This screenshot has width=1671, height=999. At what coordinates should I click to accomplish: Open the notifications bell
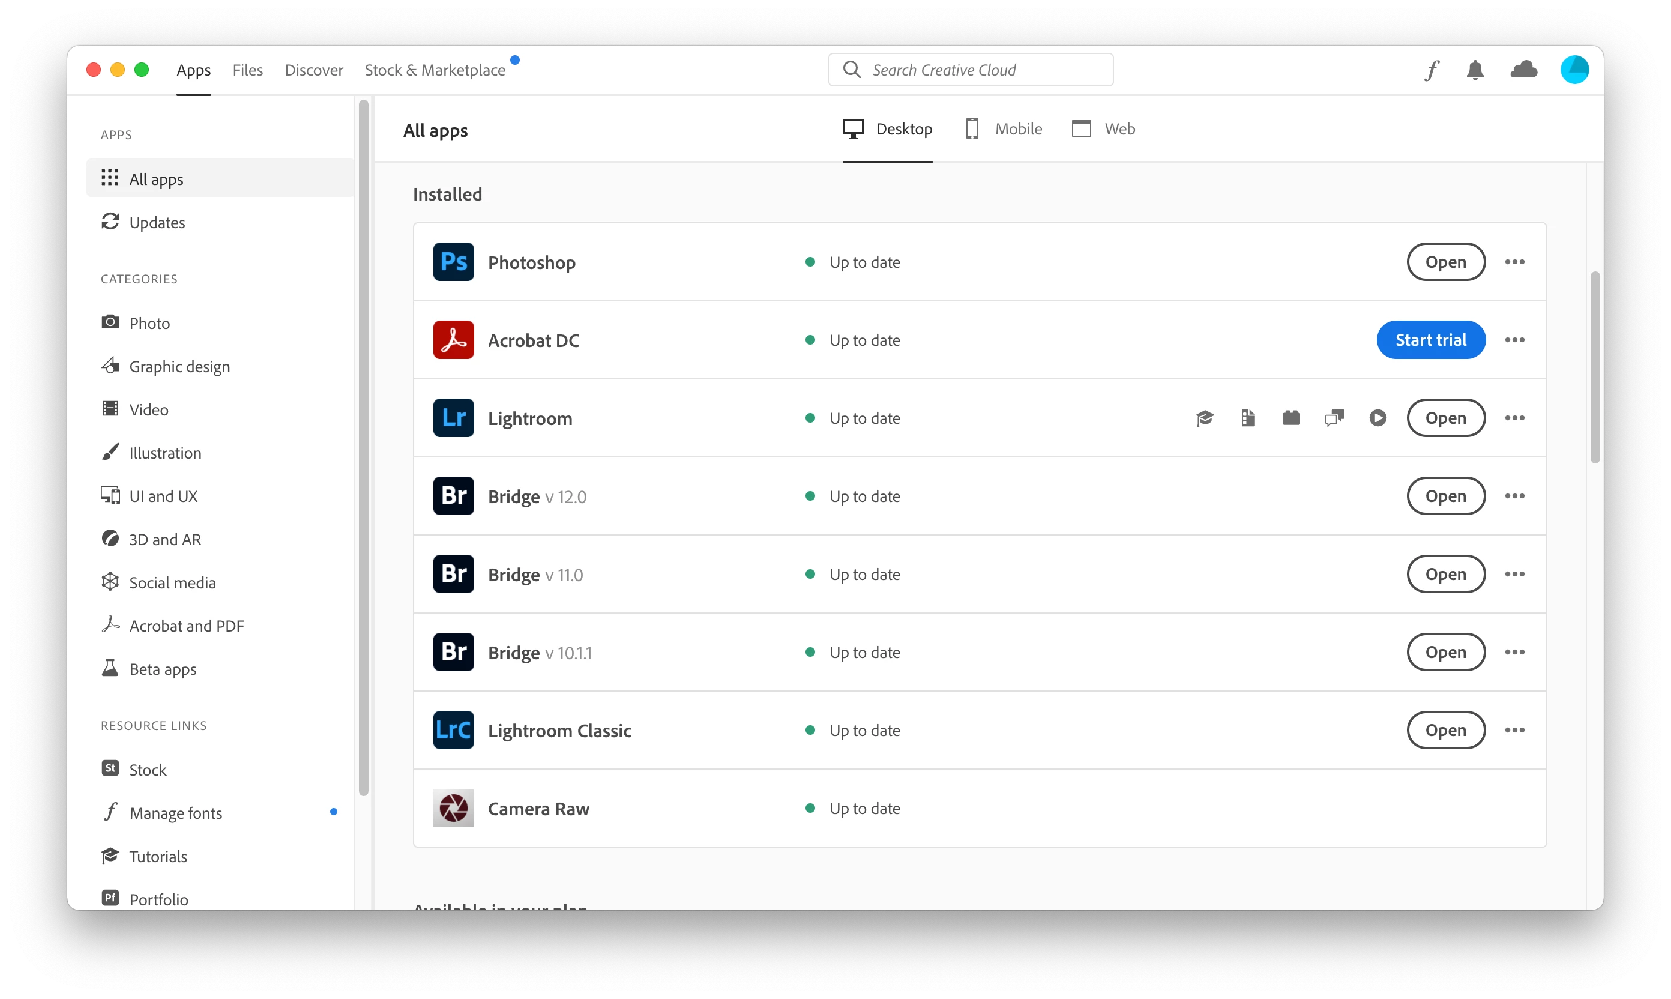click(1475, 70)
